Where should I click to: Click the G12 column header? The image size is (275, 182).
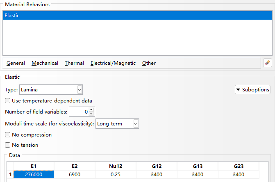pyautogui.click(x=157, y=166)
